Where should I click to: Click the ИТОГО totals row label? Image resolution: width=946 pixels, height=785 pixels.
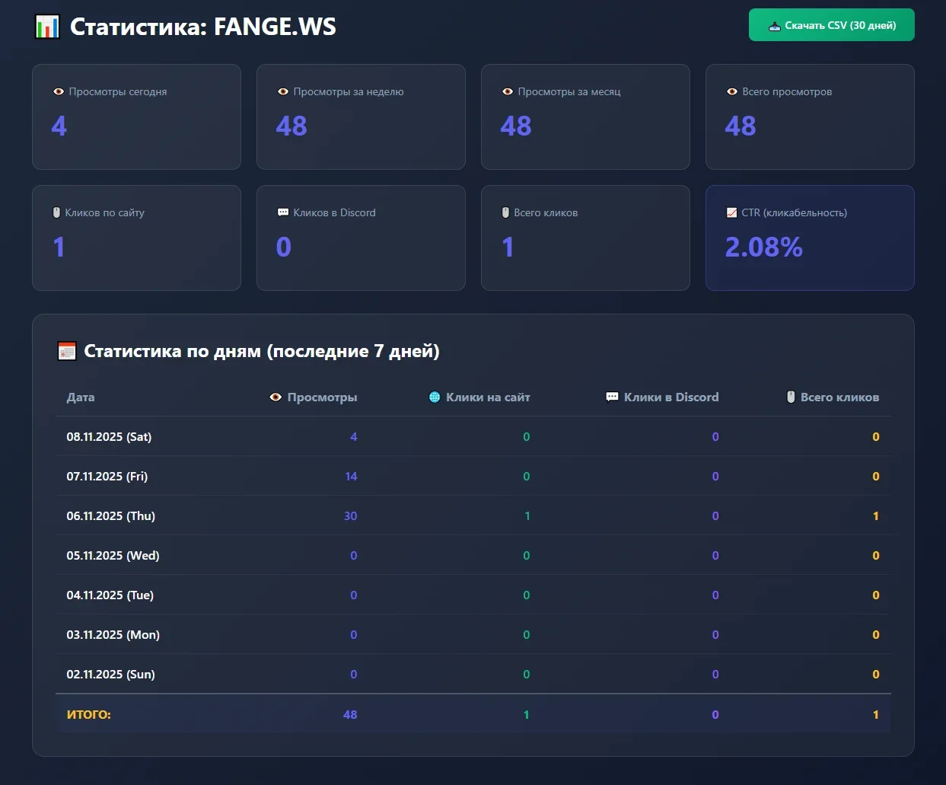point(89,714)
